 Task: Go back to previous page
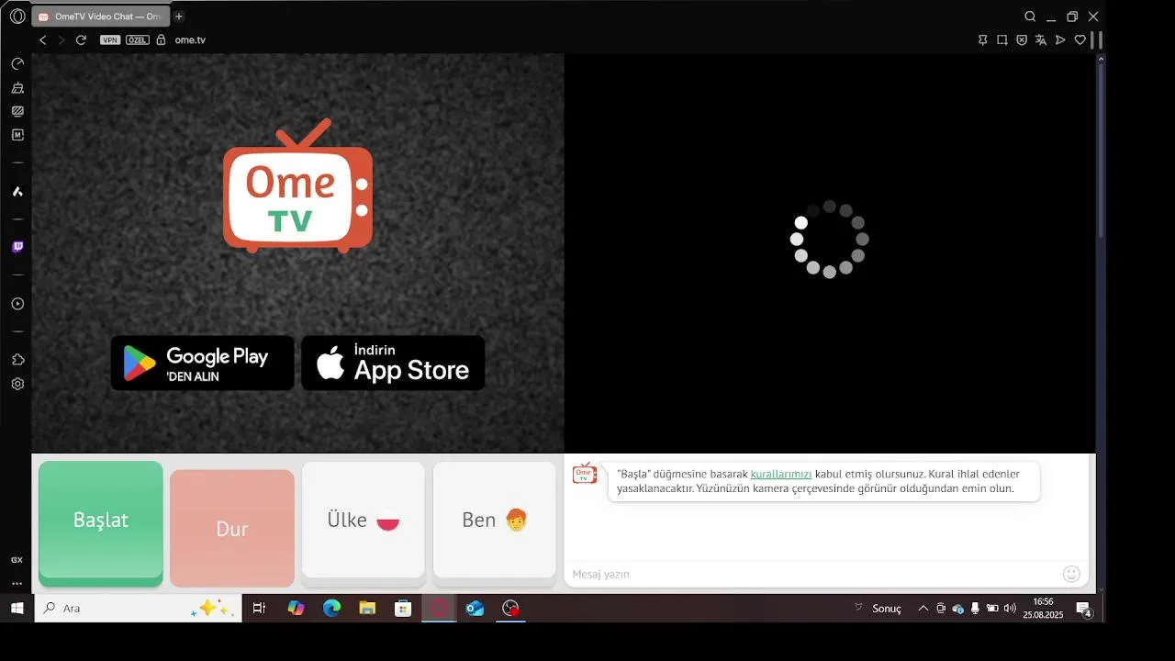(42, 40)
